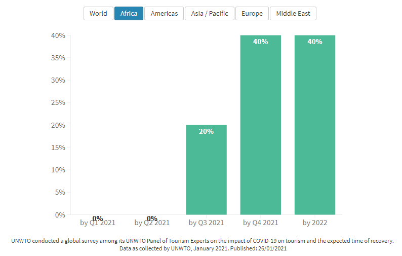402x256 pixels.
Task: Click the by Q3 2021 green bar
Action: pyautogui.click(x=206, y=172)
